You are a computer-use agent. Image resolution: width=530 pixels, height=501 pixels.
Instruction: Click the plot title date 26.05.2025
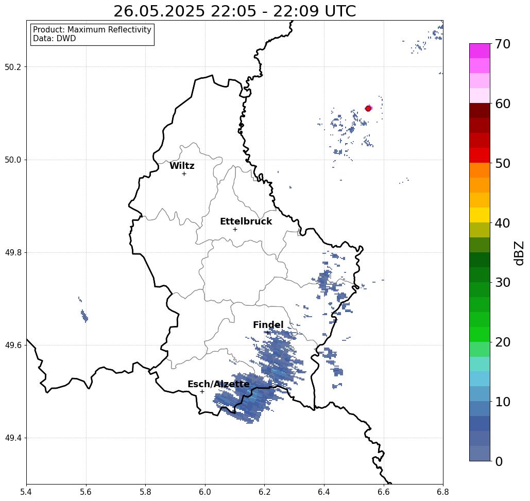[x=159, y=11]
